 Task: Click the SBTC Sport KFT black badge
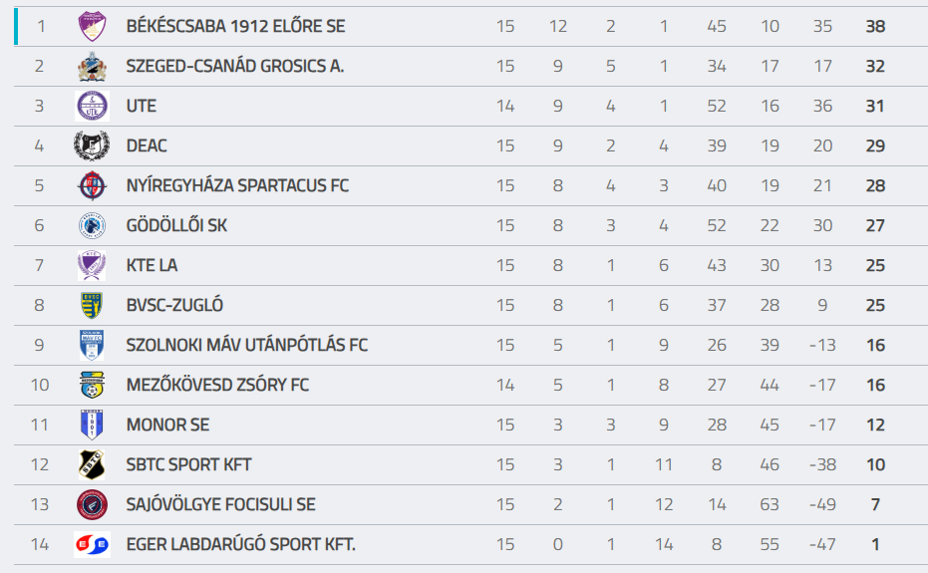point(92,464)
